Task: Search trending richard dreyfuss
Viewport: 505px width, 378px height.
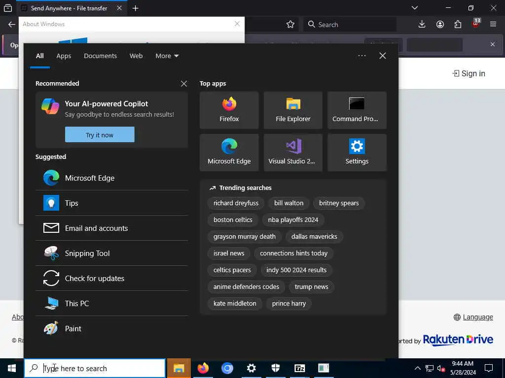Action: 236,203
